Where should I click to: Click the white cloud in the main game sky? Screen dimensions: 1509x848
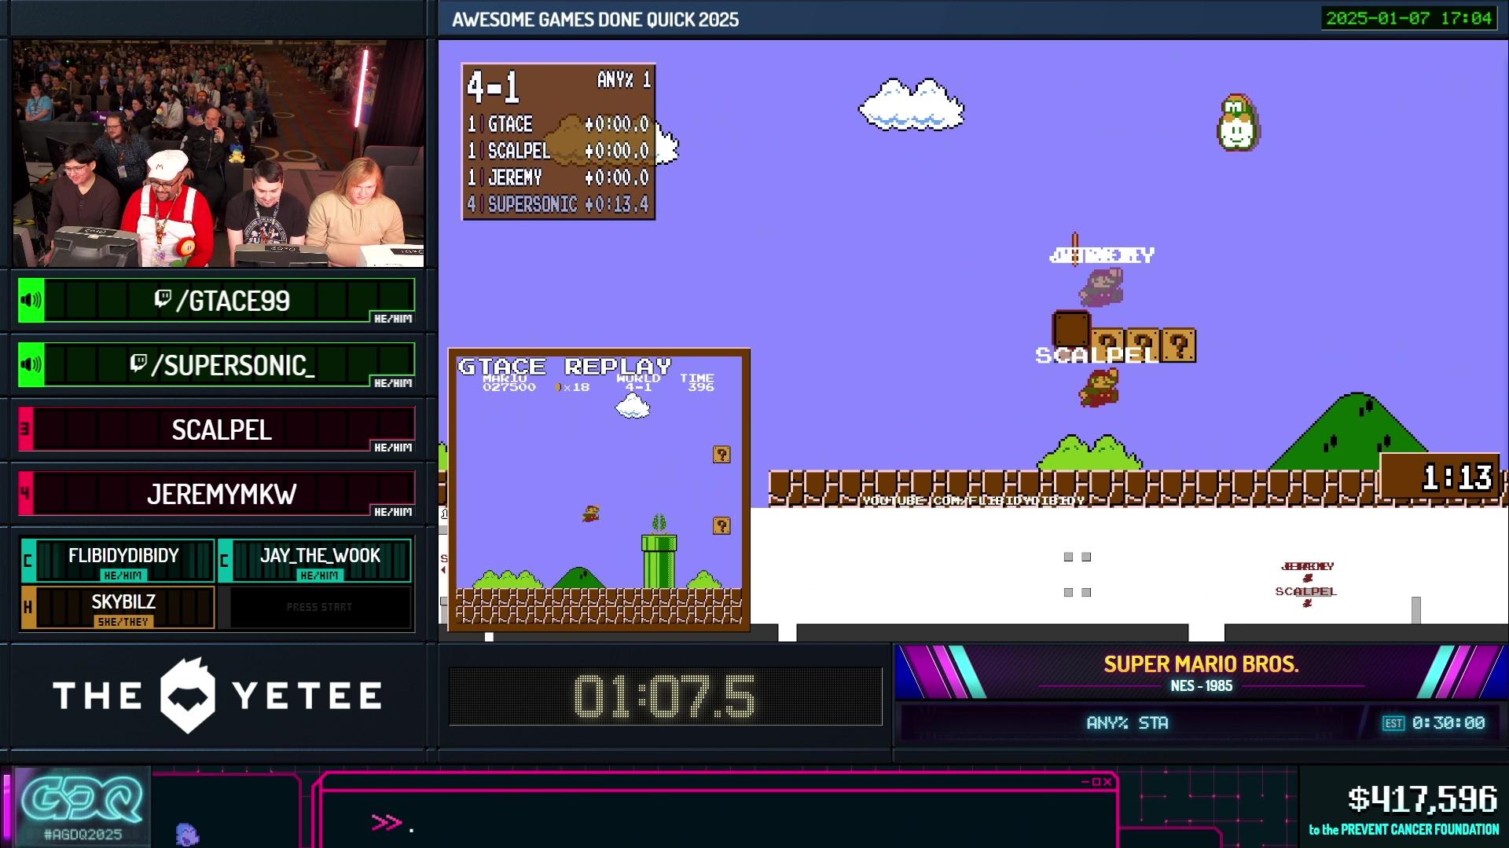tap(911, 104)
